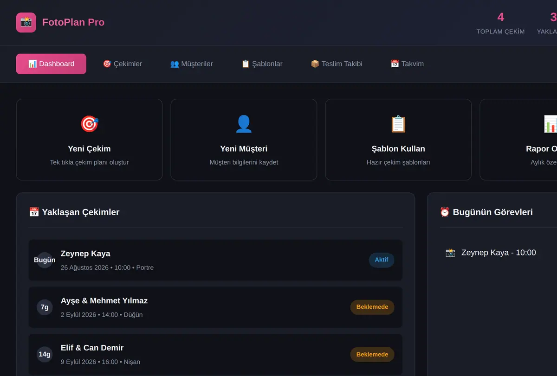Click the alarm clock icon beside Bugünün Görevleri
Screen dimensions: 557x376
pos(445,212)
